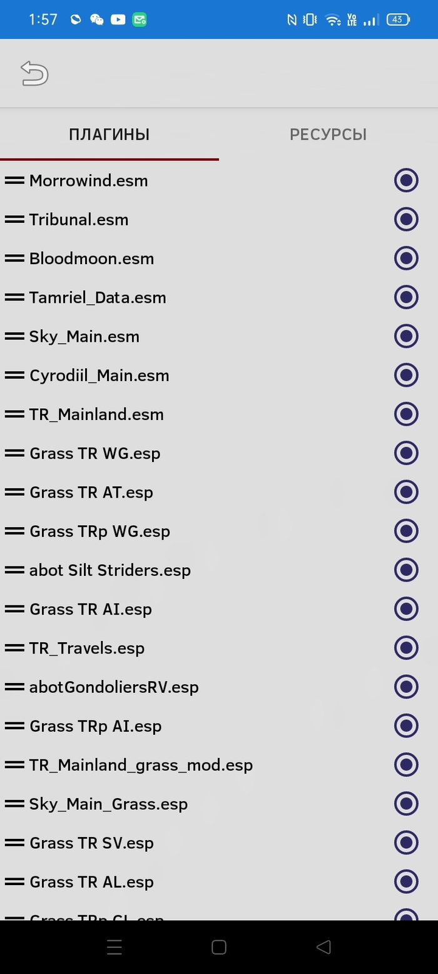Select the Sky_Main.esm plugin name

pyautogui.click(x=84, y=337)
